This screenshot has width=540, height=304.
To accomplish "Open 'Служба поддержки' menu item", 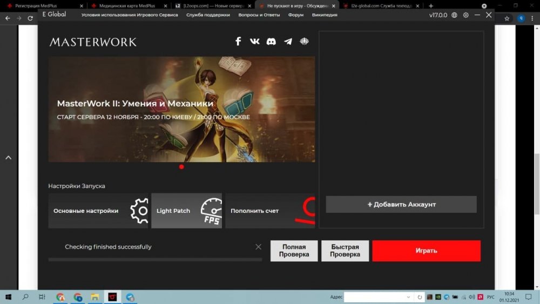I will tap(208, 15).
